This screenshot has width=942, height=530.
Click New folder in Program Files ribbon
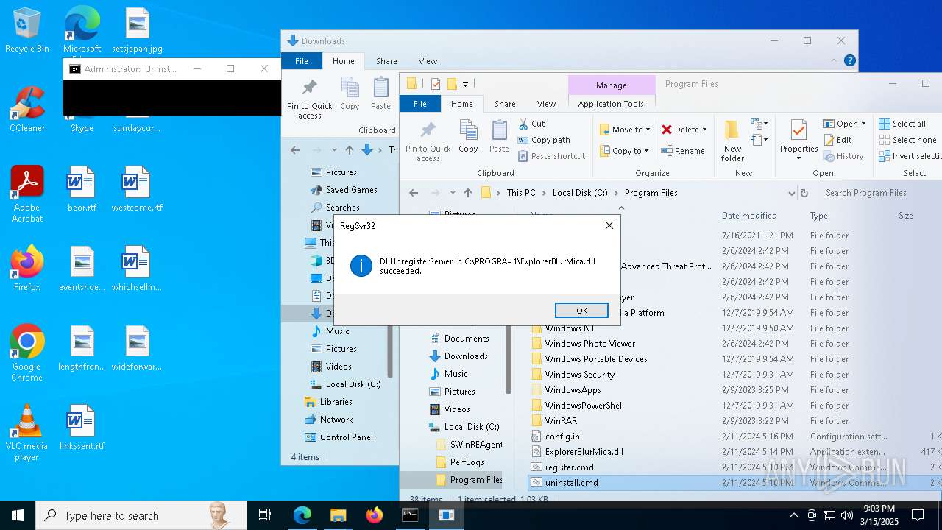(x=732, y=141)
